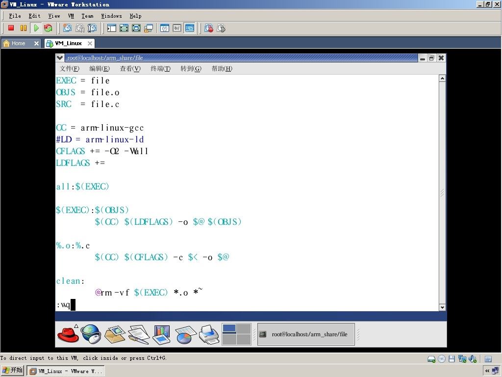The height and width of the screenshot is (377, 502).
Task: Click the network adapter status icon
Action: [462, 359]
